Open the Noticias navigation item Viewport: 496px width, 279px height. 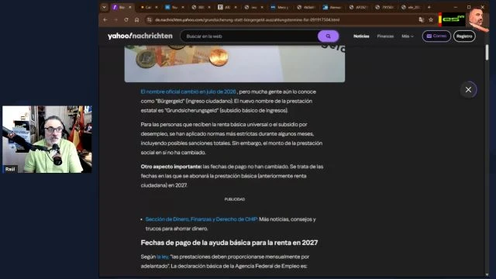[361, 36]
